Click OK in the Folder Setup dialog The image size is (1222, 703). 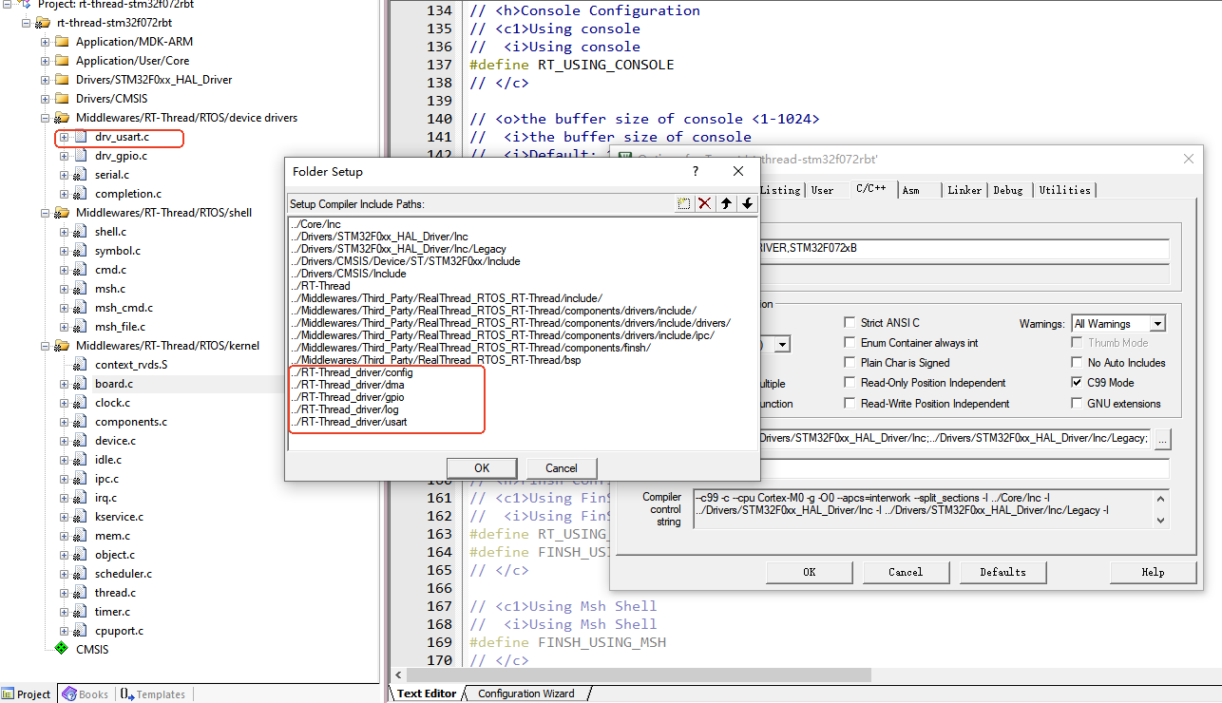[482, 467]
